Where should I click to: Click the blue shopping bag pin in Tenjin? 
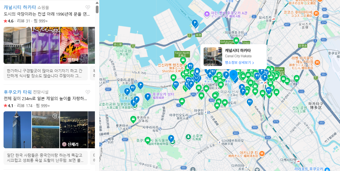[x=197, y=71]
